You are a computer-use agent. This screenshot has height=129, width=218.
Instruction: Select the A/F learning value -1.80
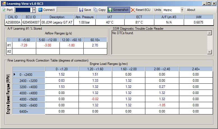(x=71, y=45)
